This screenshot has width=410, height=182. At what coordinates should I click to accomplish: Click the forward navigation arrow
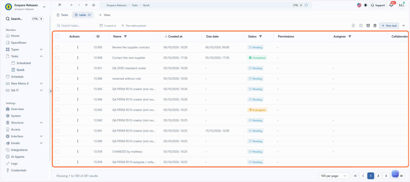[79, 5]
